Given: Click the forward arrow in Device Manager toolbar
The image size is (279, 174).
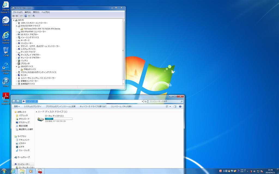Looking at the screenshot, I should (x=17, y=16).
